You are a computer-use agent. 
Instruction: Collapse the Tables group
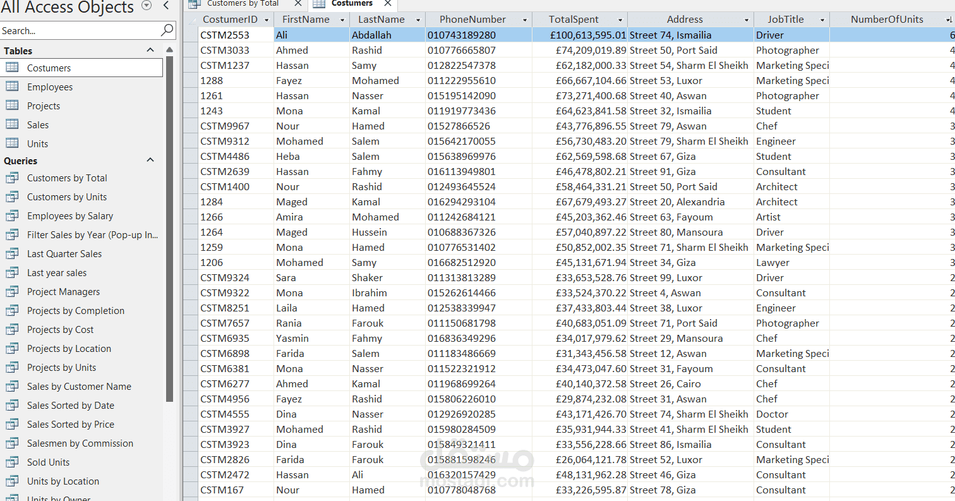pyautogui.click(x=150, y=50)
